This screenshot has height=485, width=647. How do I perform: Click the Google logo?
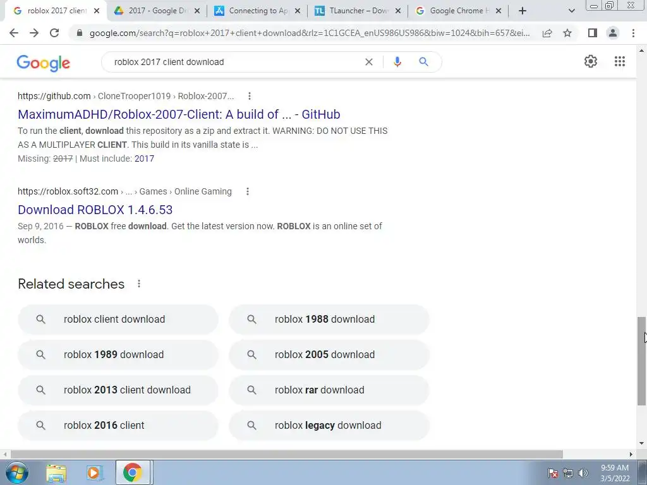(44, 63)
